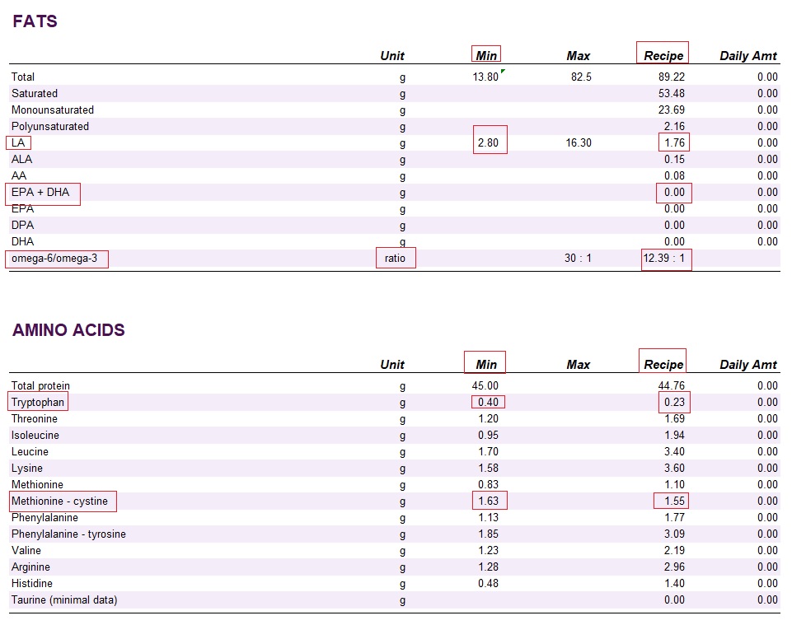Click the Total protein minimum value 45.00

pos(484,385)
